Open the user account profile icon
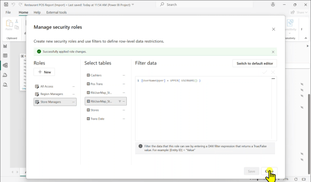Viewport: 311px width, 182px height. tap(273, 4)
